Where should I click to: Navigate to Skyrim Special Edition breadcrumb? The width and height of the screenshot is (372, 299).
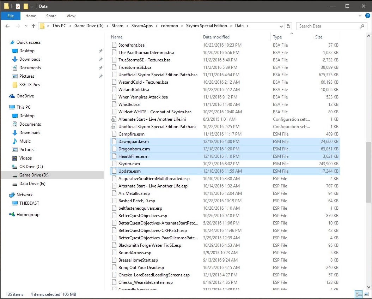coord(206,26)
